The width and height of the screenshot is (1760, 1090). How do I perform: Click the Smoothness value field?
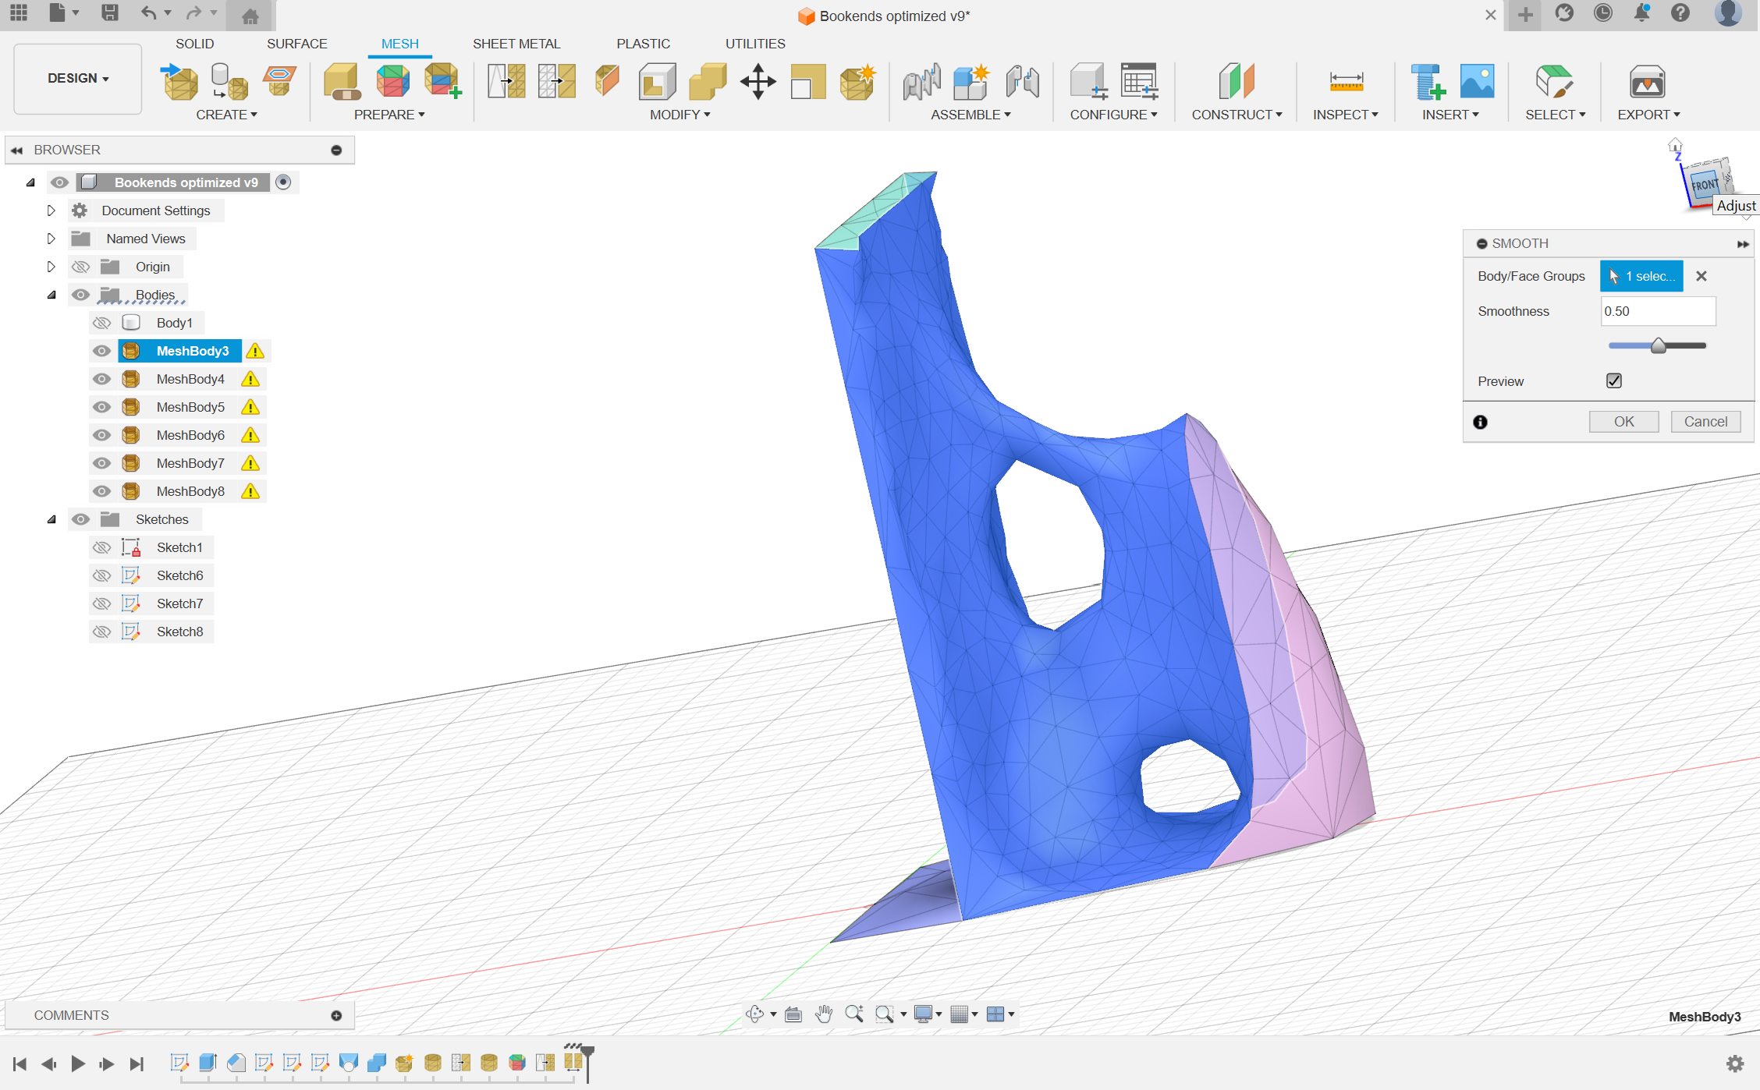coord(1658,311)
